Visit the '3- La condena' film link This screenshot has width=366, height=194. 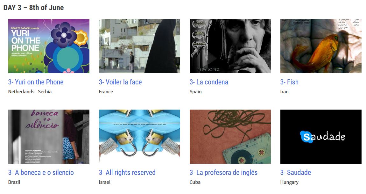[209, 82]
